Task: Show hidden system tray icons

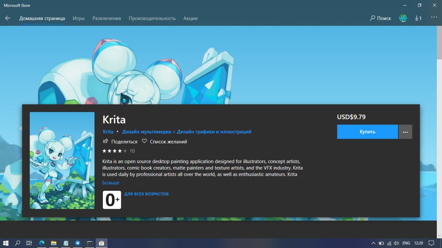Action: click(x=373, y=243)
